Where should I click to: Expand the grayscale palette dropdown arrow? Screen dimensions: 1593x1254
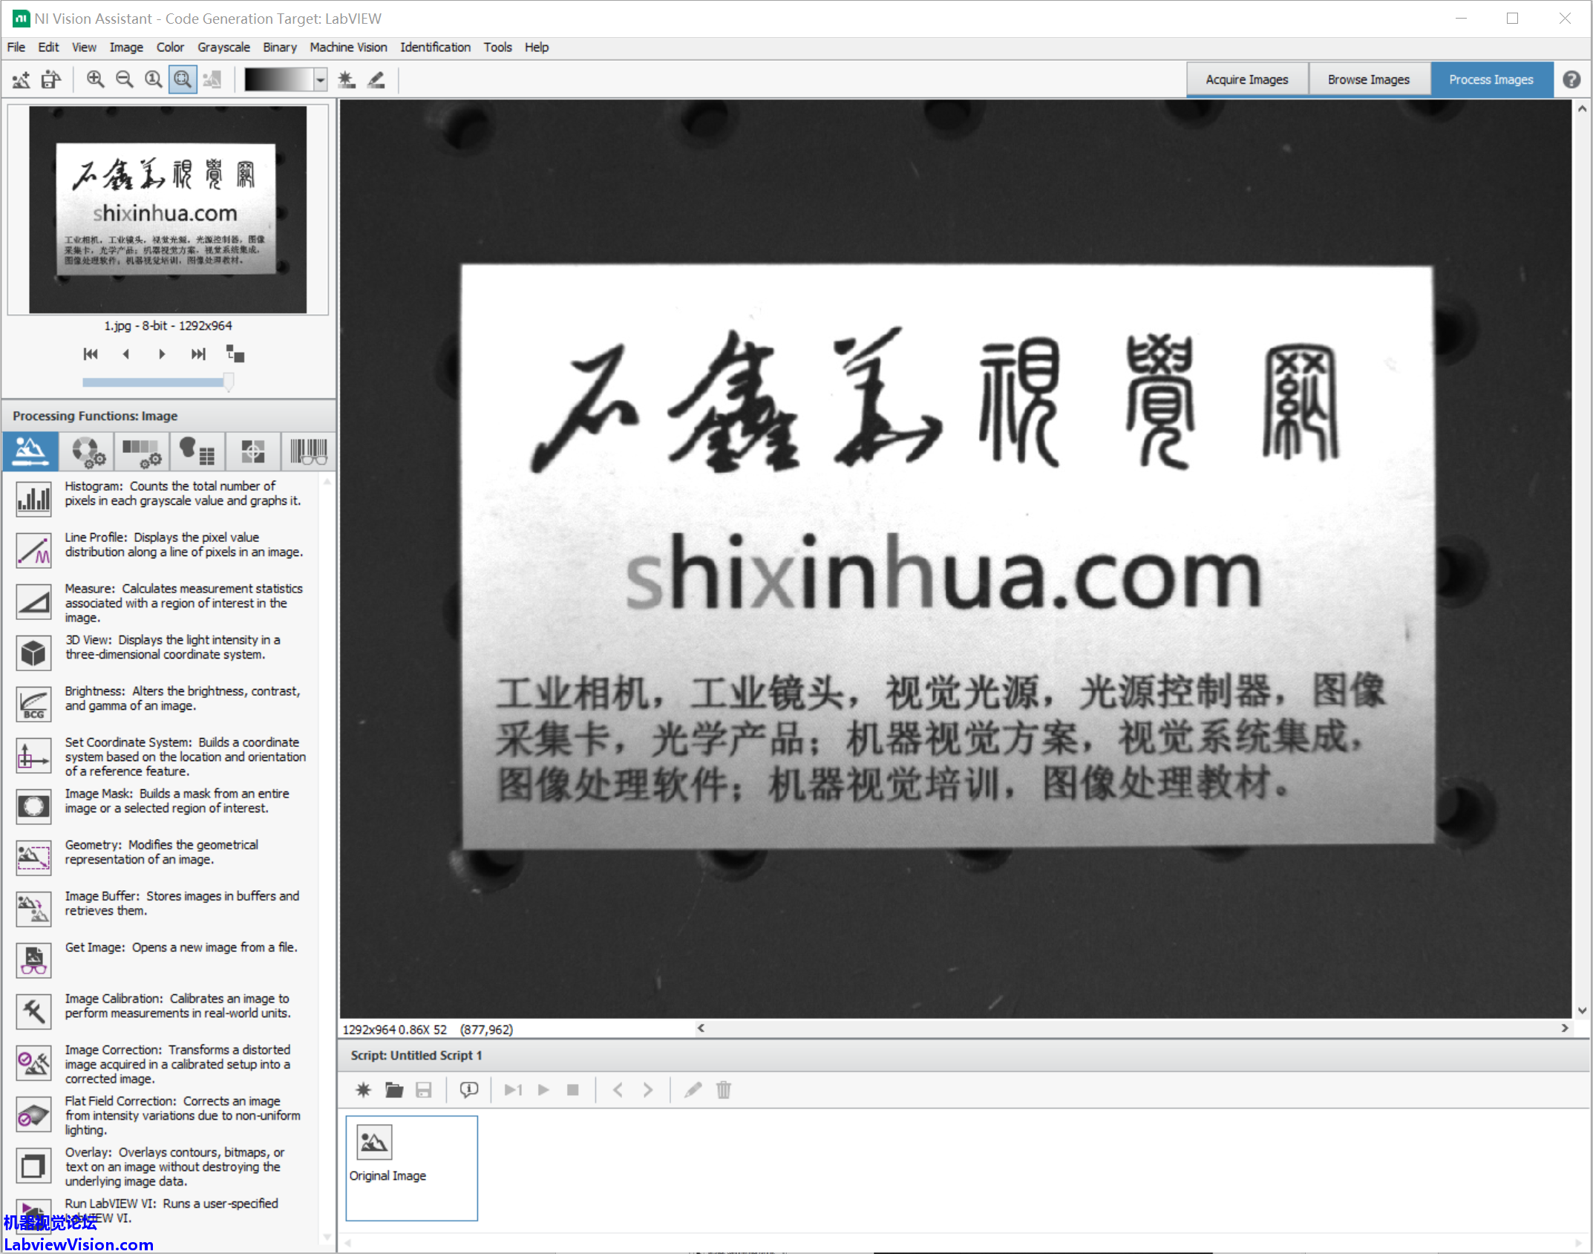pos(320,79)
